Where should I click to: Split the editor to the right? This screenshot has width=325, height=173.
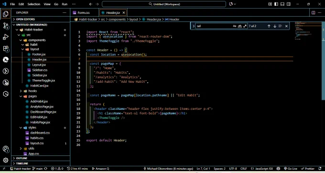pos(314,12)
